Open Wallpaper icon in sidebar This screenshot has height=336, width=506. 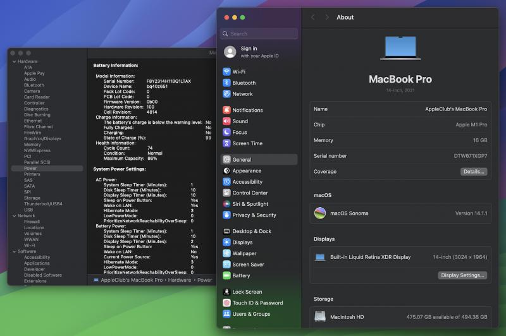(x=226, y=253)
